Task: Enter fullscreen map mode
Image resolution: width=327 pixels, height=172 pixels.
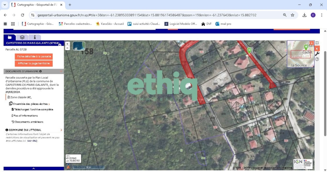Action: click(317, 43)
